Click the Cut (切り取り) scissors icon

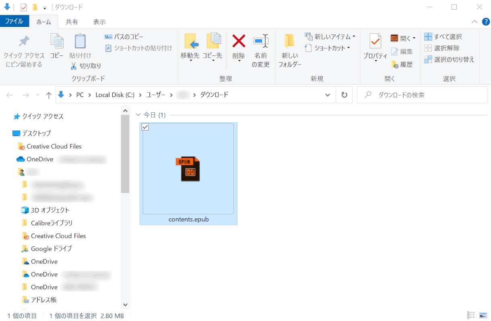click(x=74, y=66)
